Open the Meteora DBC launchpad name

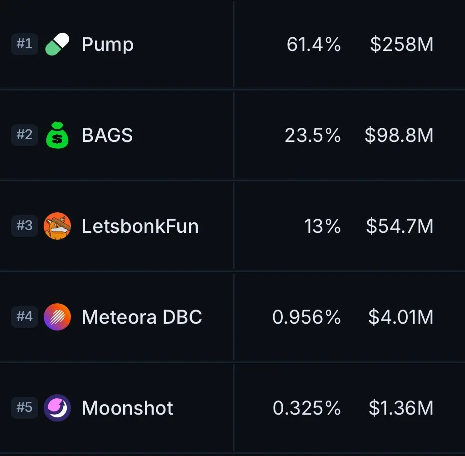click(x=142, y=317)
